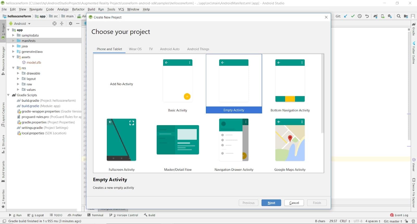The width and height of the screenshot is (417, 224).
Task: Open the VCS menu
Action: 121,9
